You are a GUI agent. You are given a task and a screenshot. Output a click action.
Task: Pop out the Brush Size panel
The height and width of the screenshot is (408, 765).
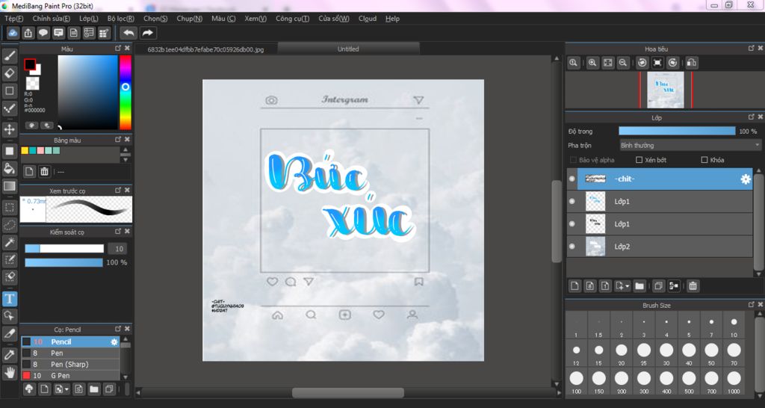click(752, 305)
